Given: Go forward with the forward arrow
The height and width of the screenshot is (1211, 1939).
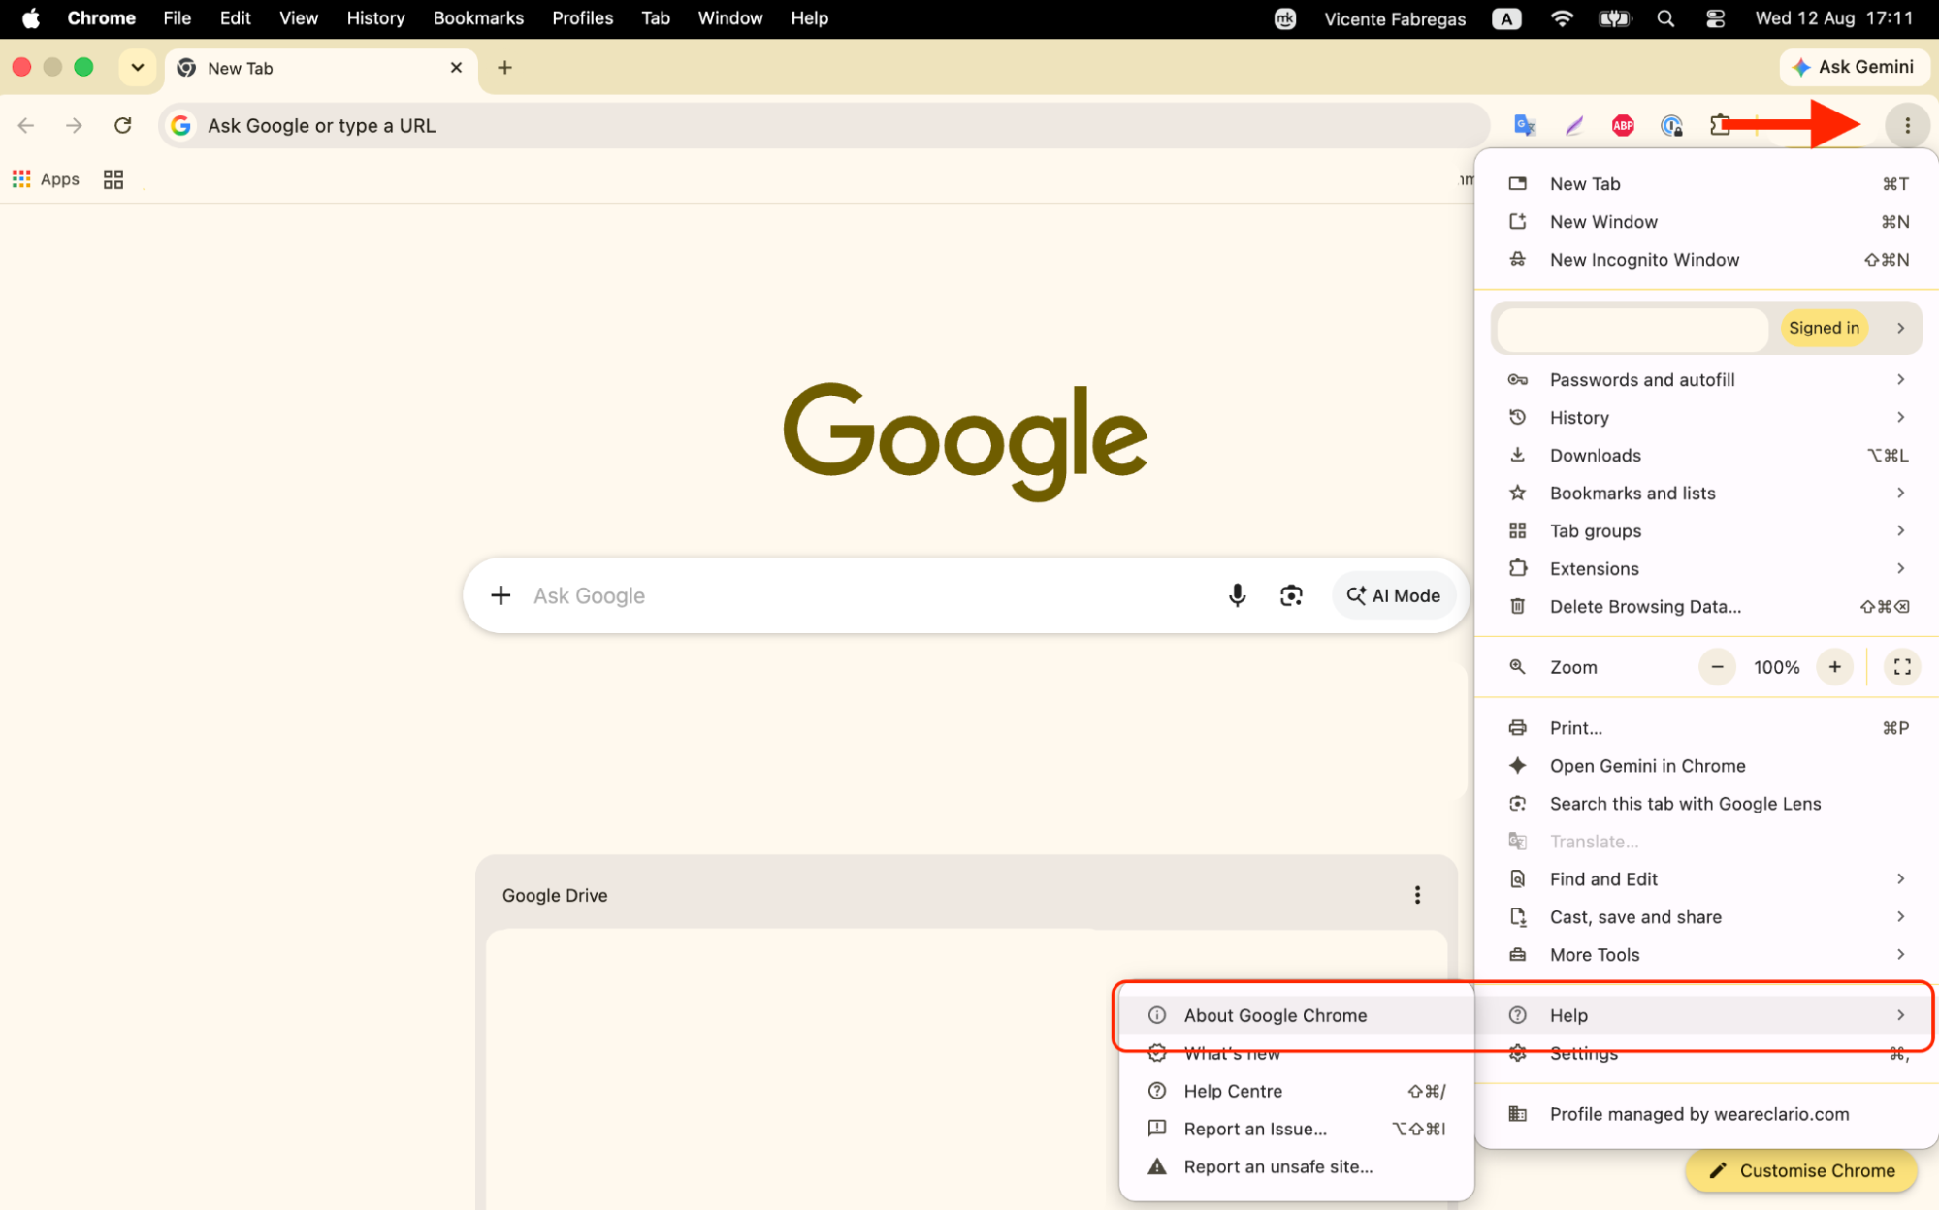Looking at the screenshot, I should click(74, 126).
